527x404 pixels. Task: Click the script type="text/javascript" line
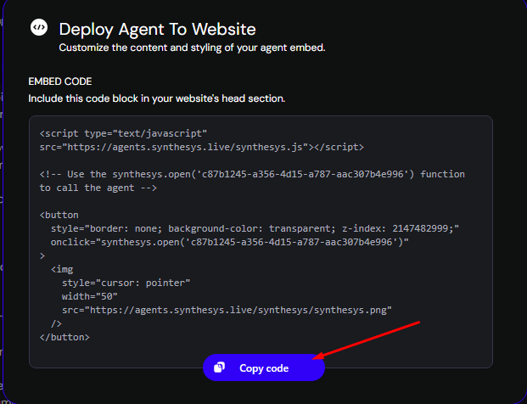click(123, 133)
